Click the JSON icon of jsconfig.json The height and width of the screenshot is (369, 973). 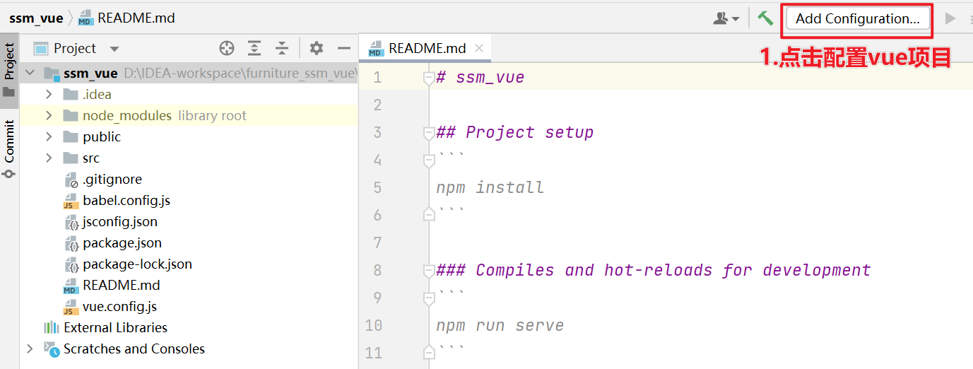71,222
